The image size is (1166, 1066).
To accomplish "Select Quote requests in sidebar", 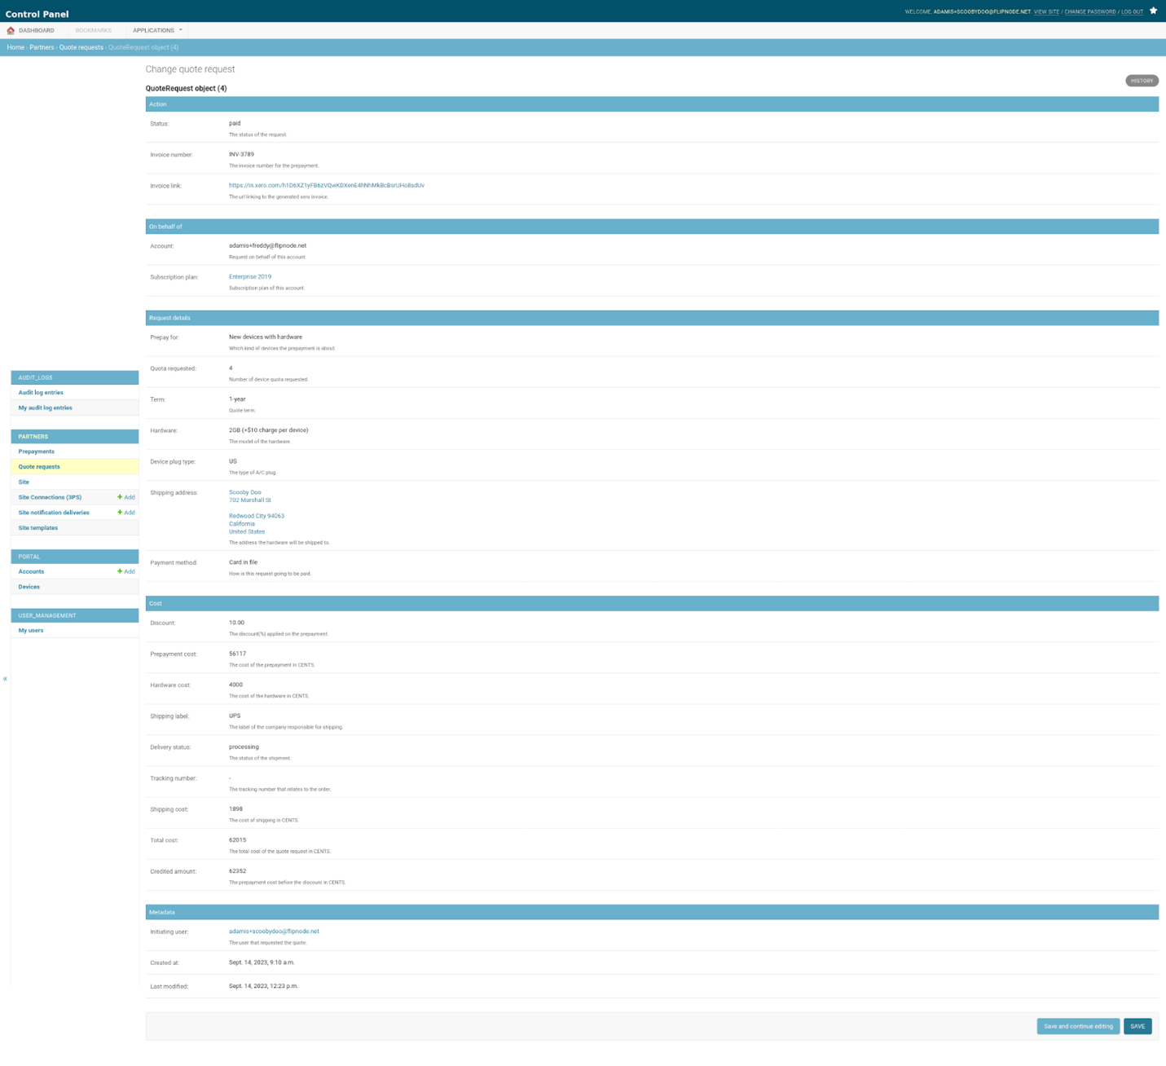I will coord(39,467).
